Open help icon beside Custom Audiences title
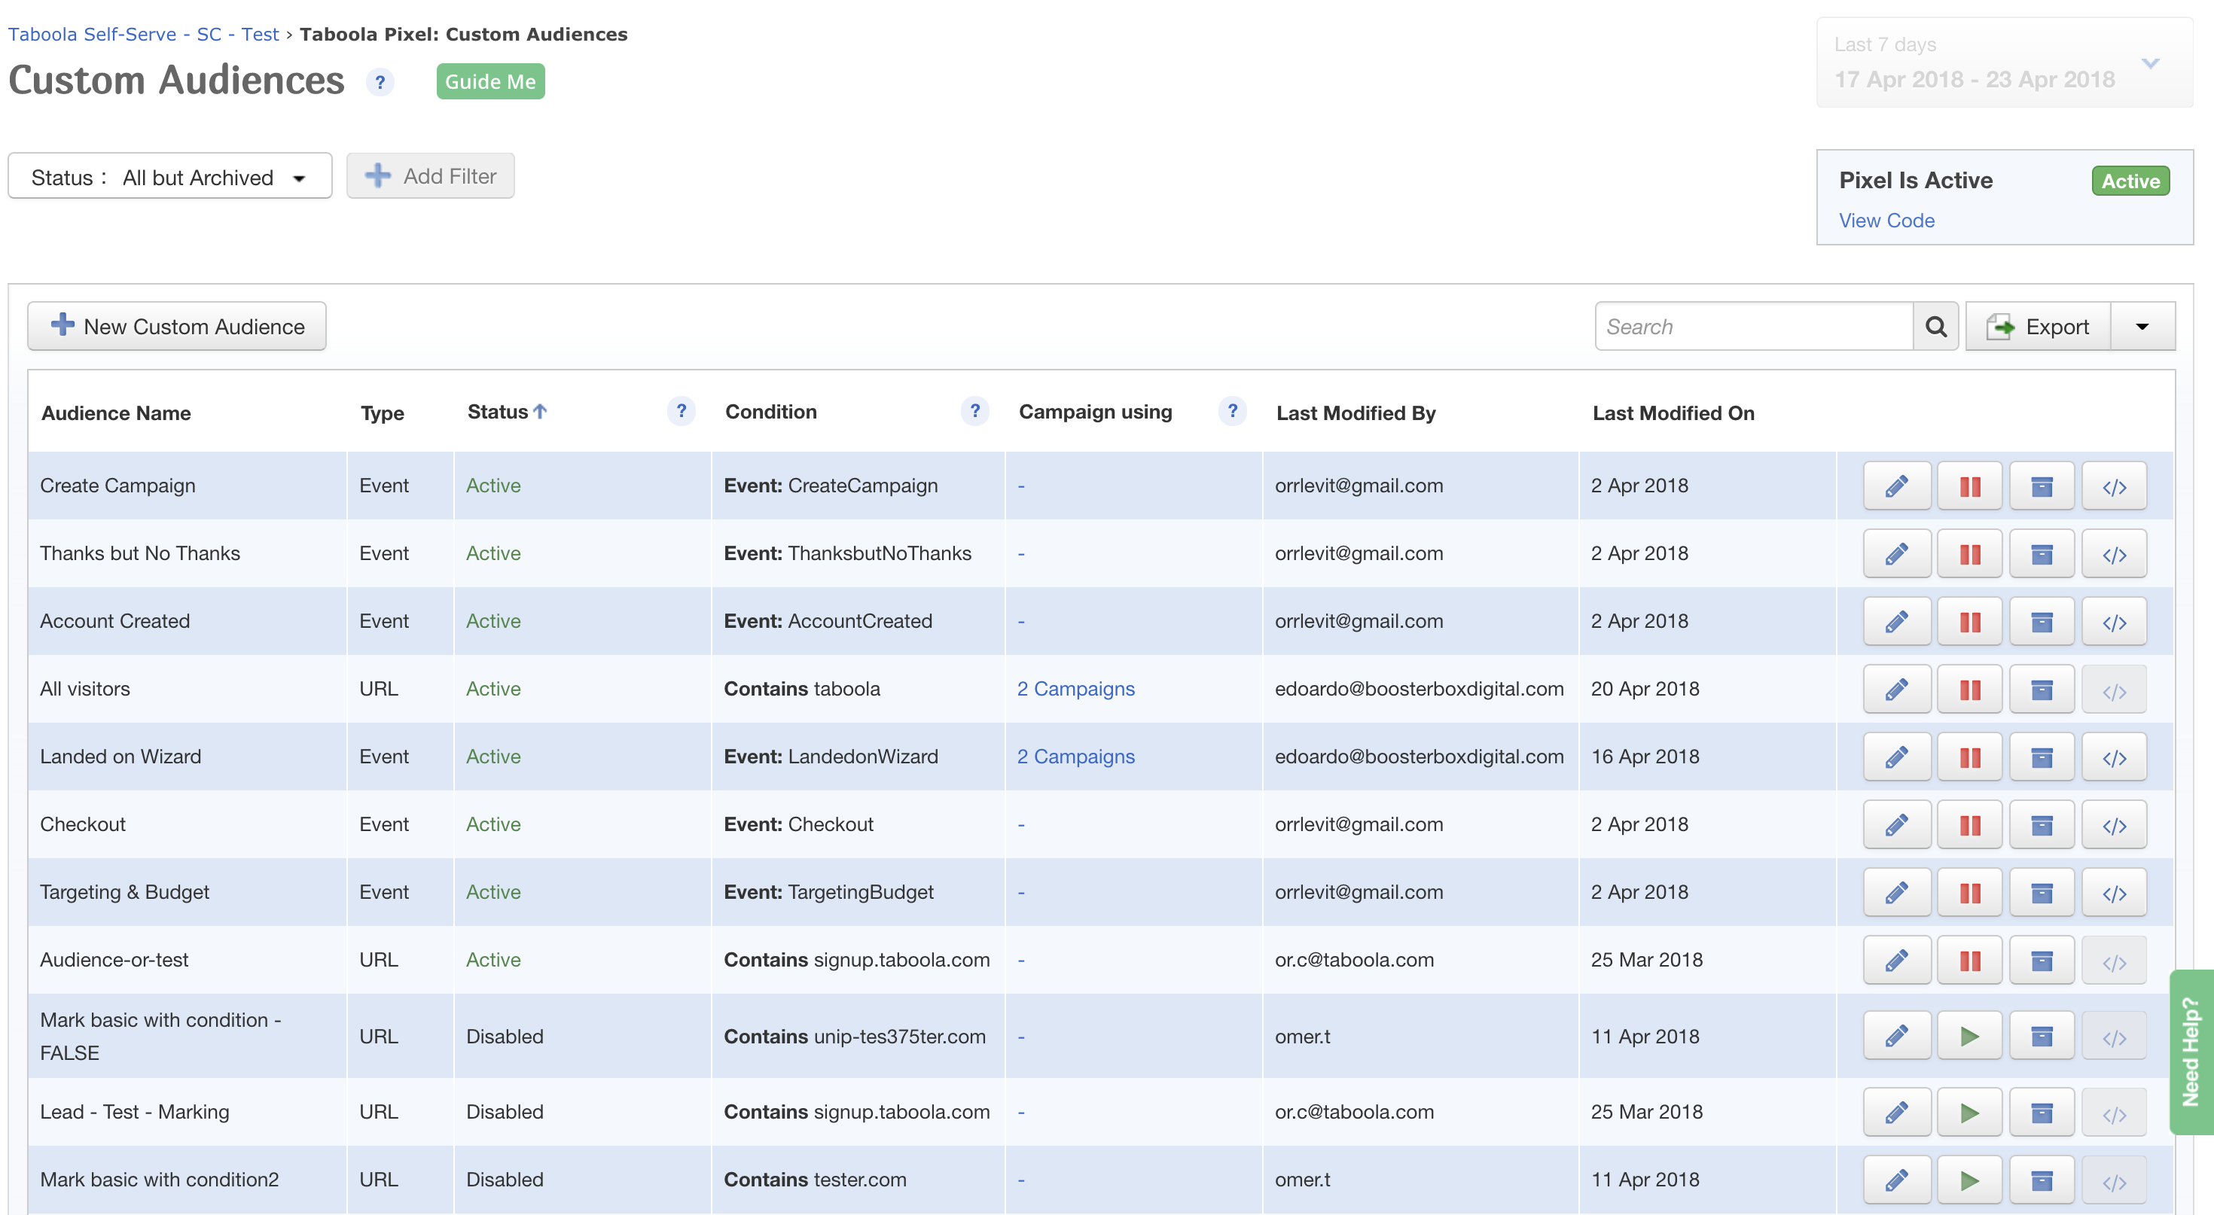The width and height of the screenshot is (2214, 1215). pos(380,83)
